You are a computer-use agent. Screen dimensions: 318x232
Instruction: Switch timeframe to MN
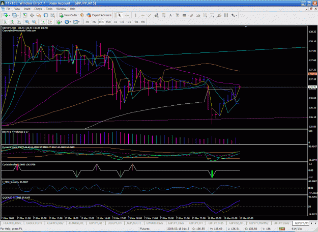(x=143, y=22)
